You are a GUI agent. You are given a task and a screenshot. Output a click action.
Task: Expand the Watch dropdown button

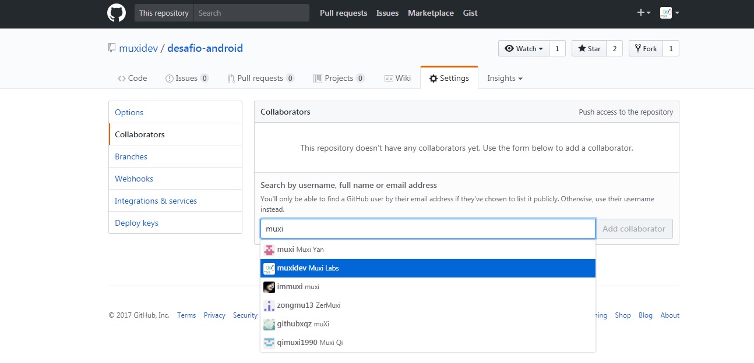click(x=524, y=49)
